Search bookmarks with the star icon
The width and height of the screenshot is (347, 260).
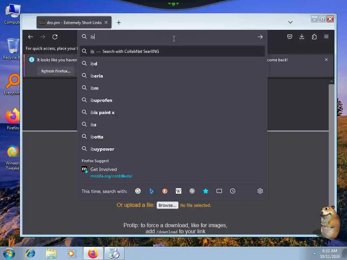pyautogui.click(x=206, y=191)
